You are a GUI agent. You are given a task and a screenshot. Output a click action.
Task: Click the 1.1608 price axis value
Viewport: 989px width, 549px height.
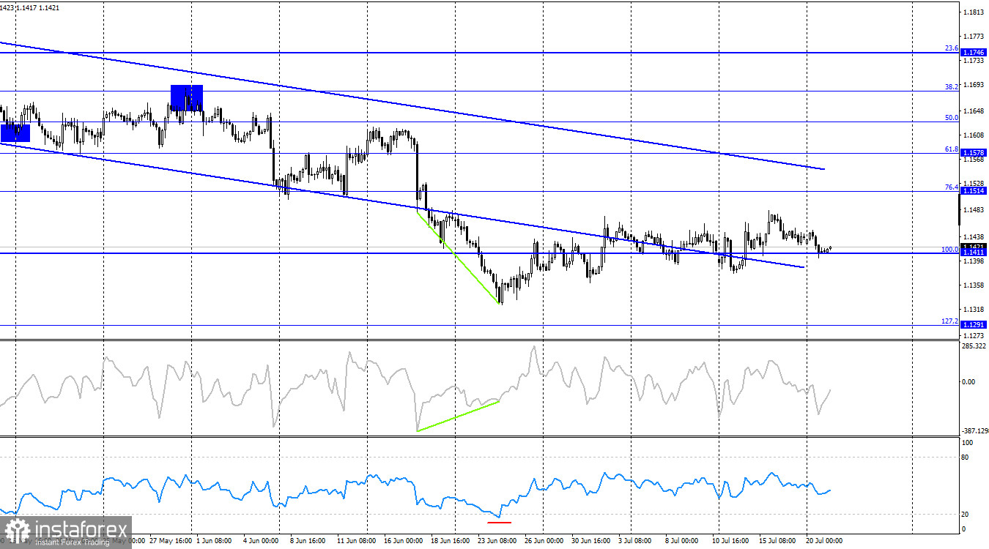pyautogui.click(x=974, y=136)
